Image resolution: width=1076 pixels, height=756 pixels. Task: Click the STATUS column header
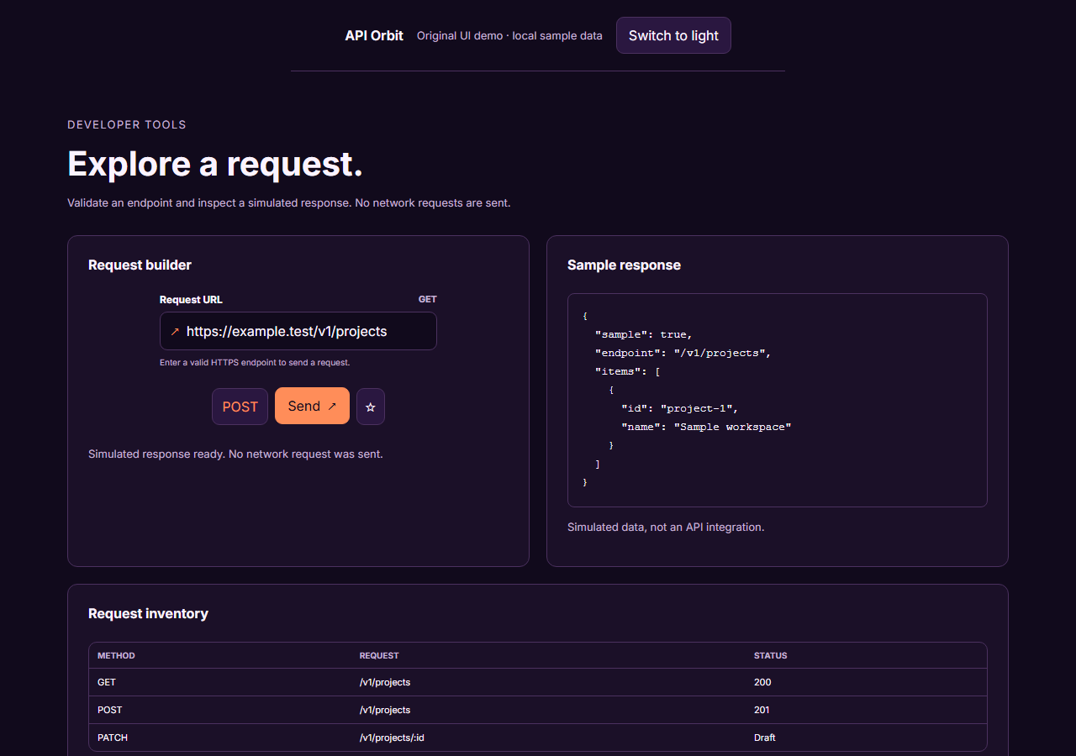[x=771, y=655]
